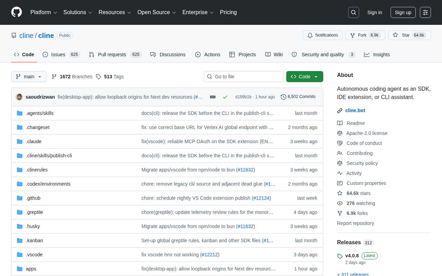Open pull request #12212 link
The width and height of the screenshot is (442, 276).
point(210,255)
